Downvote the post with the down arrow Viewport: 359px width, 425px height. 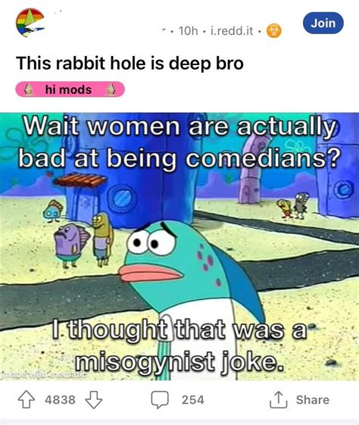pos(94,399)
